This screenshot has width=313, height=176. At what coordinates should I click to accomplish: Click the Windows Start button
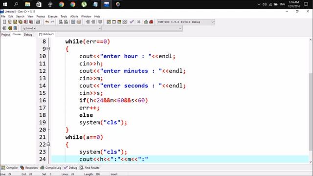click(x=5, y=4)
